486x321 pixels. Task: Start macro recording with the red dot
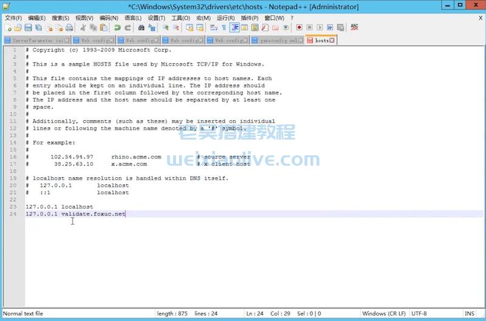(299, 28)
